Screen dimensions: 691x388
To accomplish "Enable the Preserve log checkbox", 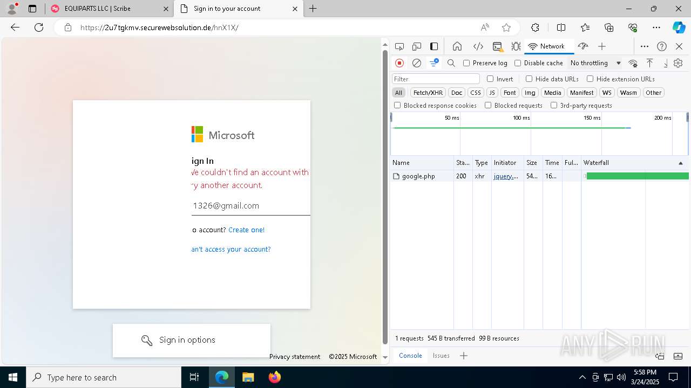I will pos(466,63).
